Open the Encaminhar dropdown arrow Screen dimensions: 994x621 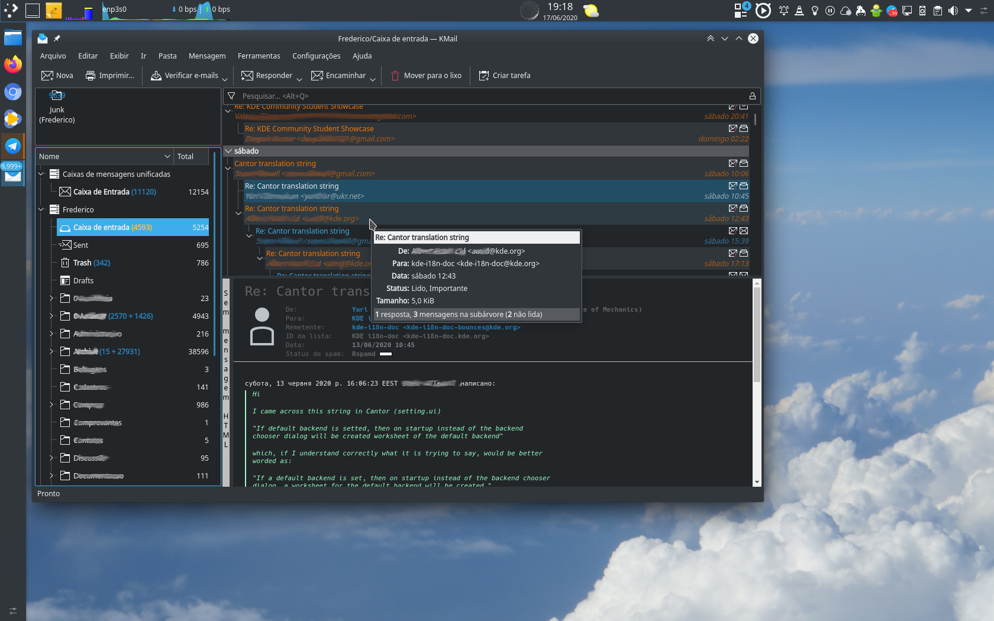[x=373, y=79]
